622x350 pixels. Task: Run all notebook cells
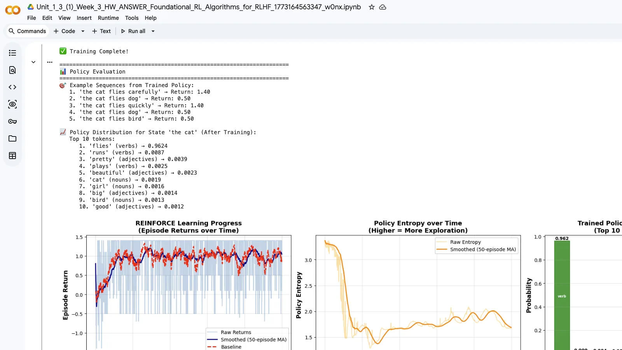[x=133, y=31]
